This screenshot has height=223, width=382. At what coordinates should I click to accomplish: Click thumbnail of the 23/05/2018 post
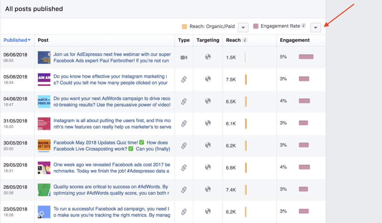coord(44,212)
